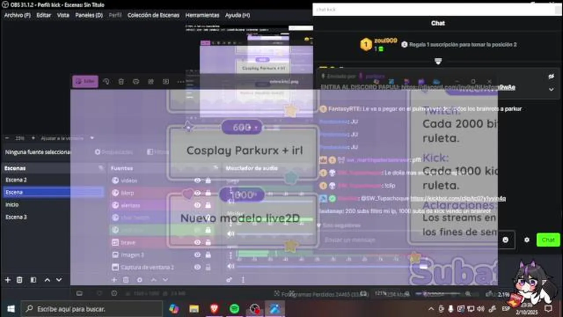Move selected source up
Viewport: 563px width, 317px height.
coord(154,280)
